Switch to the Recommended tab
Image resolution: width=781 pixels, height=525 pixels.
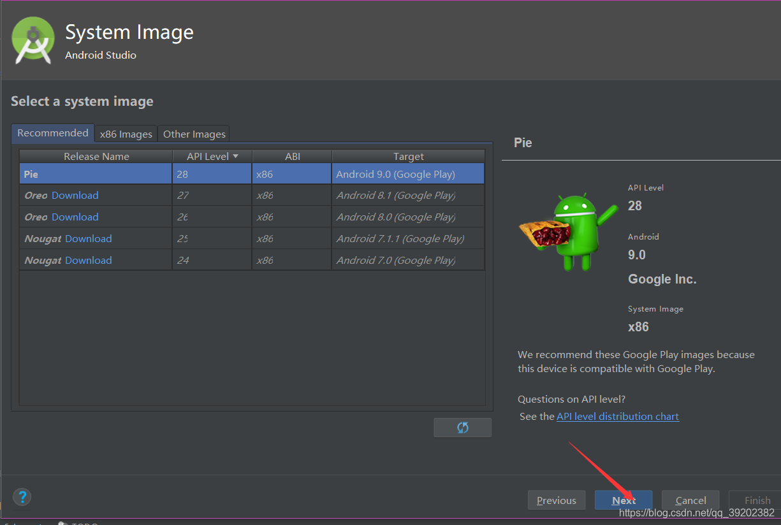point(53,133)
